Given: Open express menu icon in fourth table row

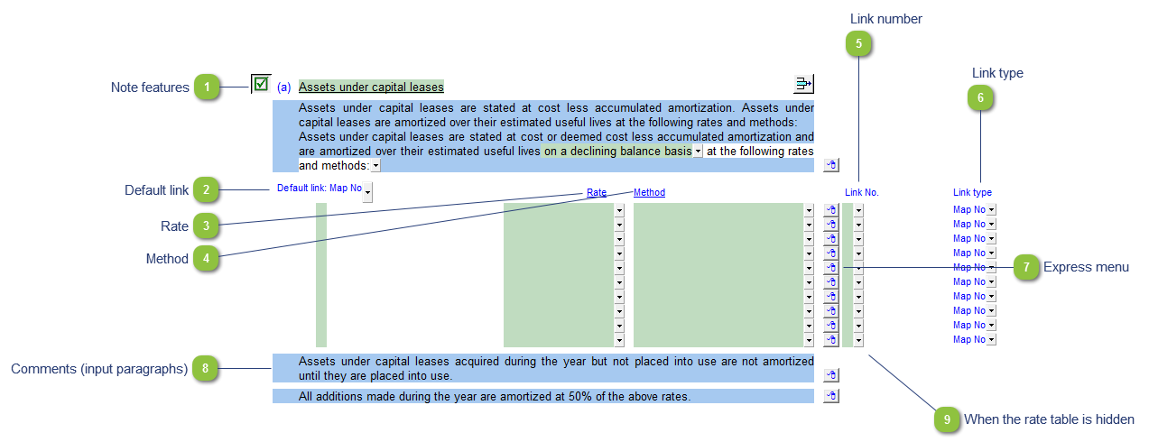Looking at the screenshot, I should click(x=831, y=253).
